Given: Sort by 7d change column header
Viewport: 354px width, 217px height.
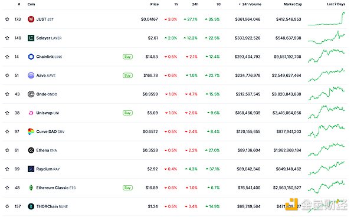Looking at the screenshot, I should pyautogui.click(x=218, y=4).
